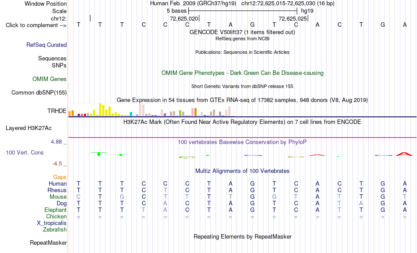Click 'Publications: Sequences in Scientific Articles' title
417x253 pixels.
[242, 52]
